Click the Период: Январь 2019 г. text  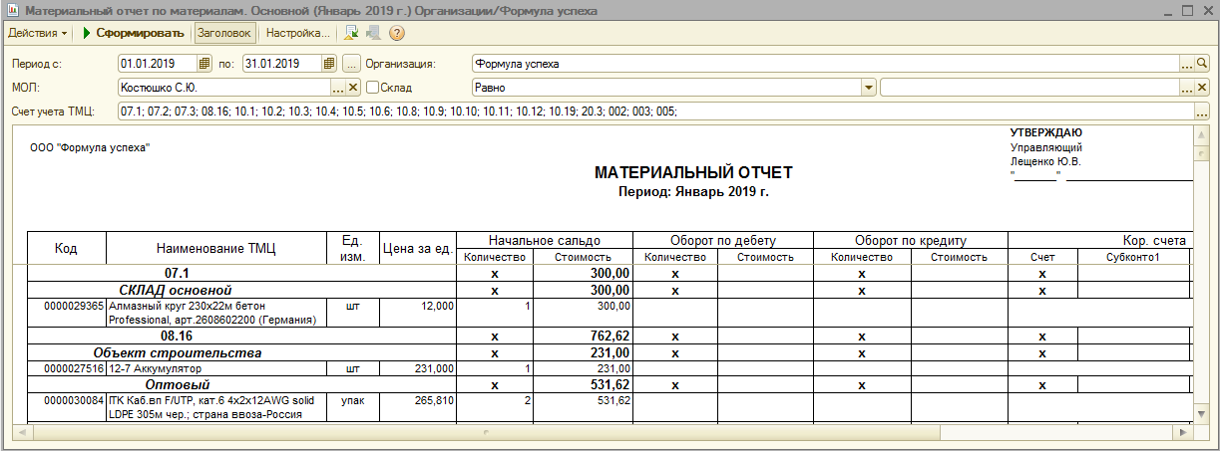[694, 191]
